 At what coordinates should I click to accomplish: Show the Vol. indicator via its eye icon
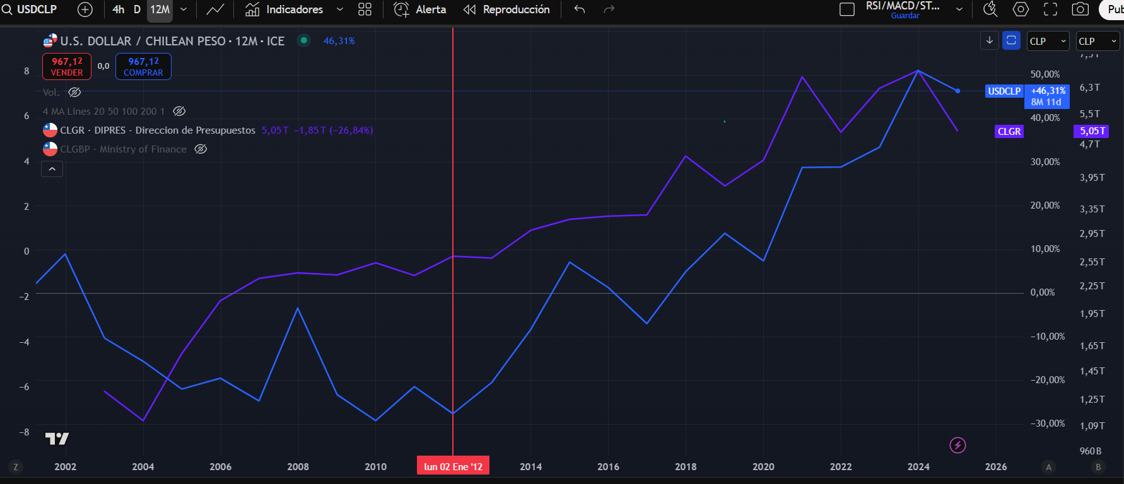74,92
